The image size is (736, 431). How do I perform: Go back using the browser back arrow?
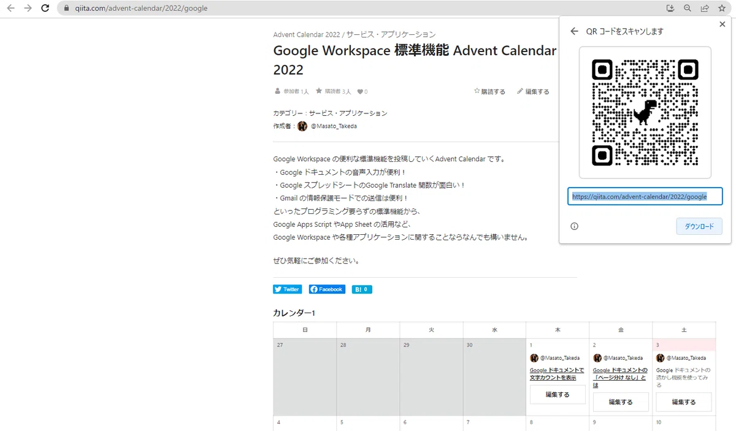10,9
